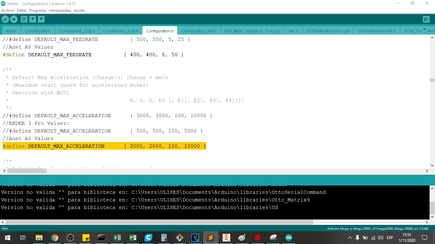The image size is (435, 244).
Task: Switch to the Marlin tab
Action: (11, 31)
